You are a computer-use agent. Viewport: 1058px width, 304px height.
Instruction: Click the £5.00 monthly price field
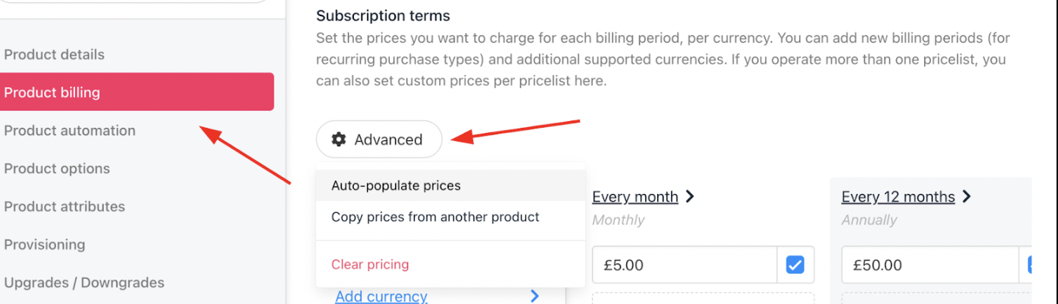(684, 264)
